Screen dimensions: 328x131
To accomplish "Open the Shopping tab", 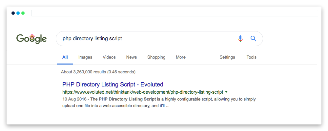I will (x=156, y=57).
